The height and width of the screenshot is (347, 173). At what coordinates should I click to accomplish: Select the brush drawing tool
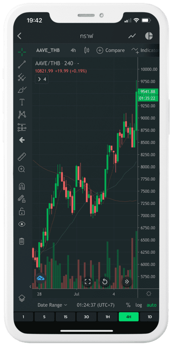pyautogui.click(x=22, y=90)
